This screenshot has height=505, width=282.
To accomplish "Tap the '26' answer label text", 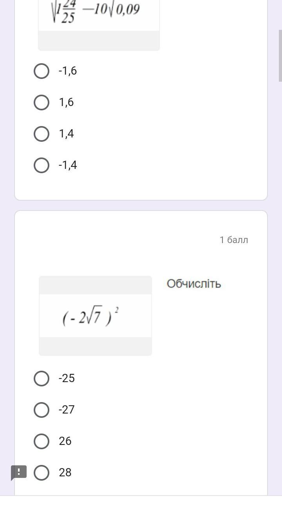I will pos(65,441).
